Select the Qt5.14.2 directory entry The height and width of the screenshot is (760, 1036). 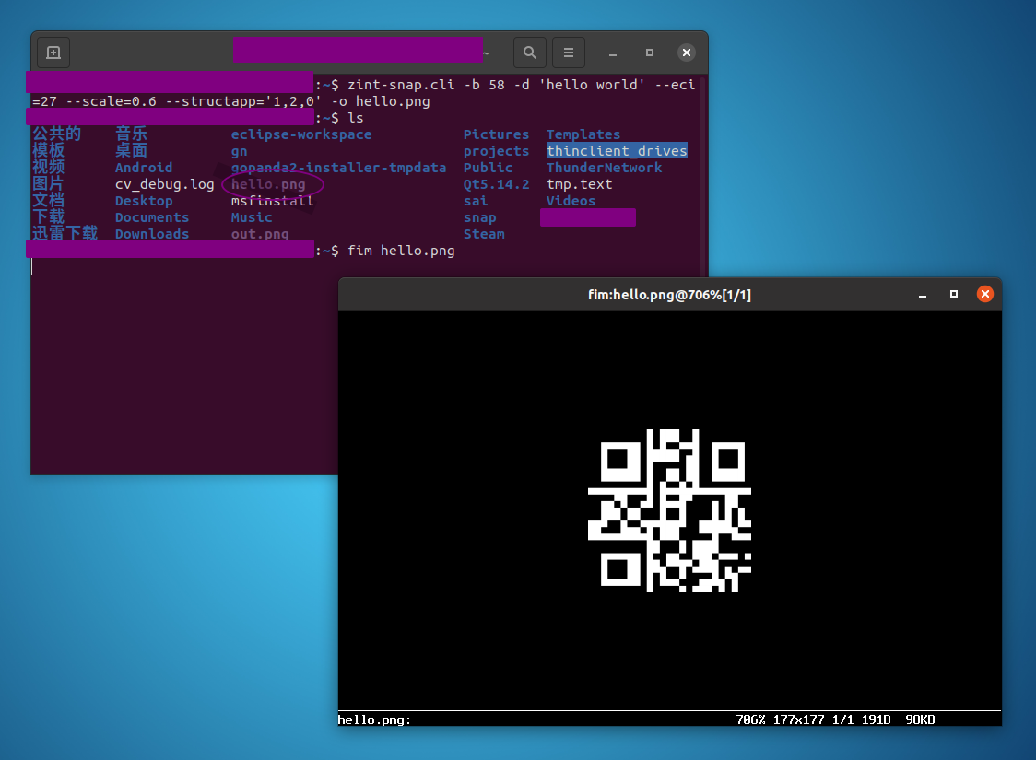(497, 183)
